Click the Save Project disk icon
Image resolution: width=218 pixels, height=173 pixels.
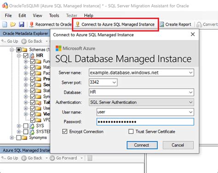pos(22,24)
